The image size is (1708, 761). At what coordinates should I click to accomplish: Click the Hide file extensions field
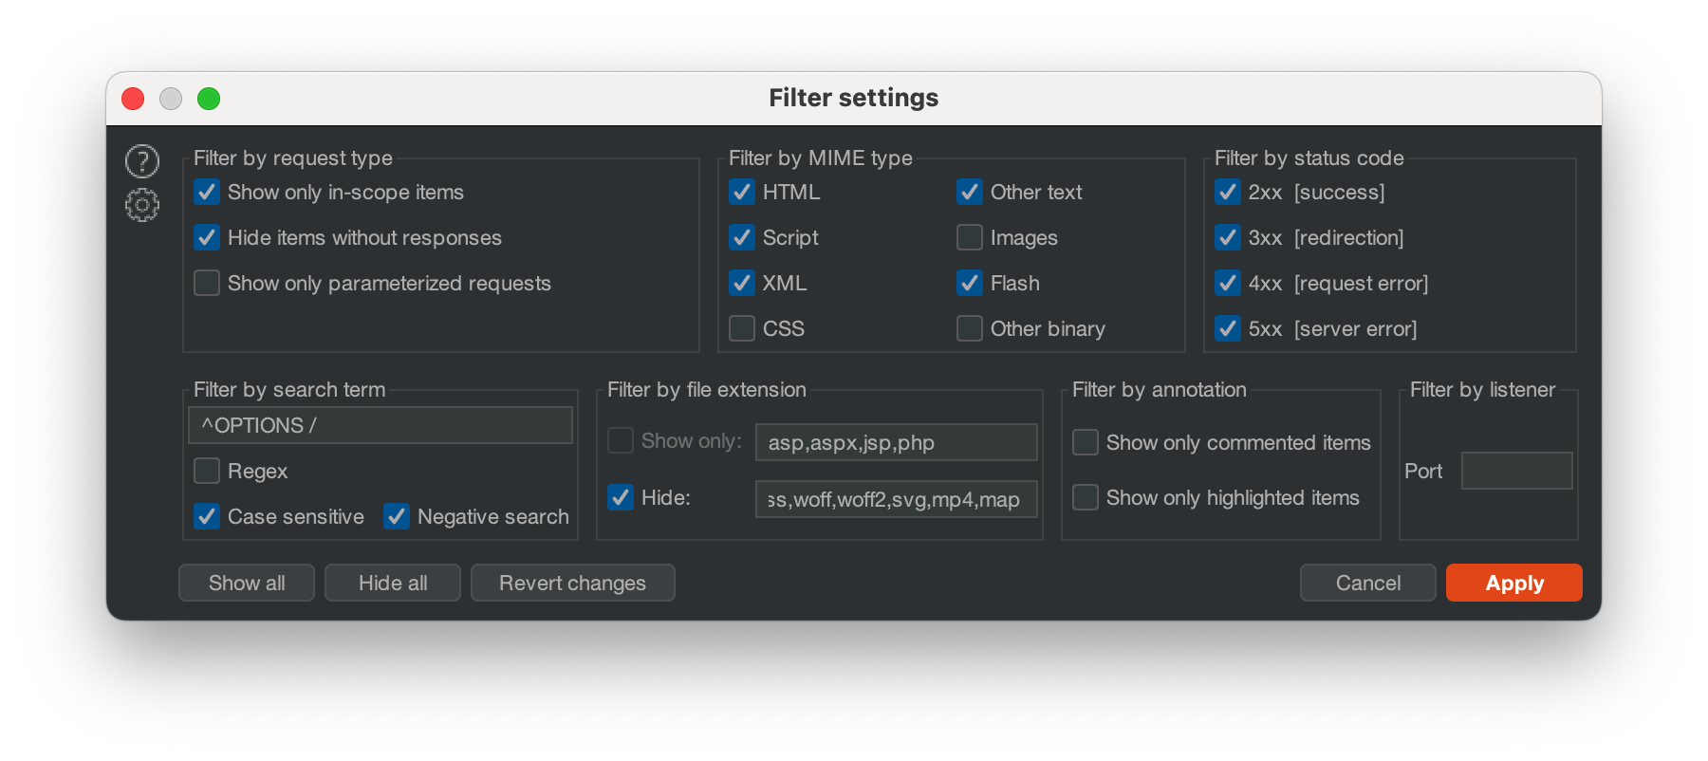[x=896, y=499]
